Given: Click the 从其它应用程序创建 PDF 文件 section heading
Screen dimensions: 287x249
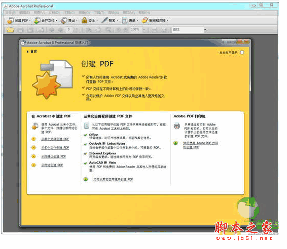Looking at the screenshot, I should [x=108, y=116].
